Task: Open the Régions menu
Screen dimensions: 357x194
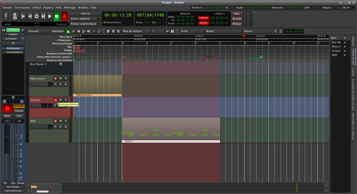Action: 48,8
